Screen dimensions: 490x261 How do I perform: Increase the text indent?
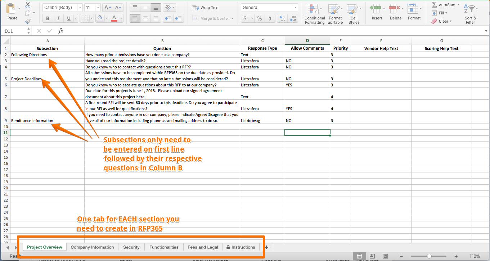pyautogui.click(x=178, y=18)
